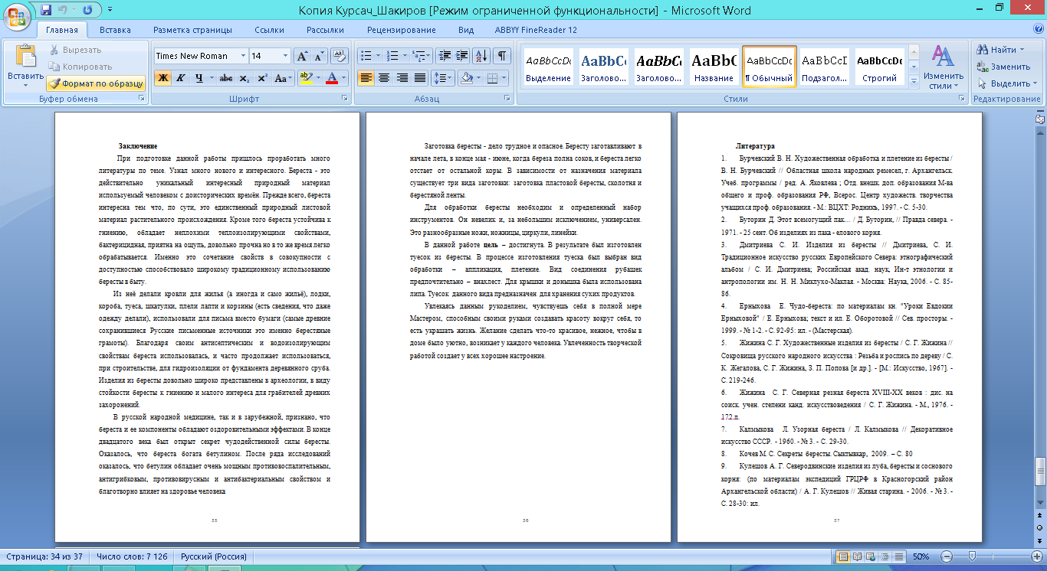Image resolution: width=1047 pixels, height=571 pixels.
Task: Open the Вставка ribbon tab
Action: [x=115, y=30]
